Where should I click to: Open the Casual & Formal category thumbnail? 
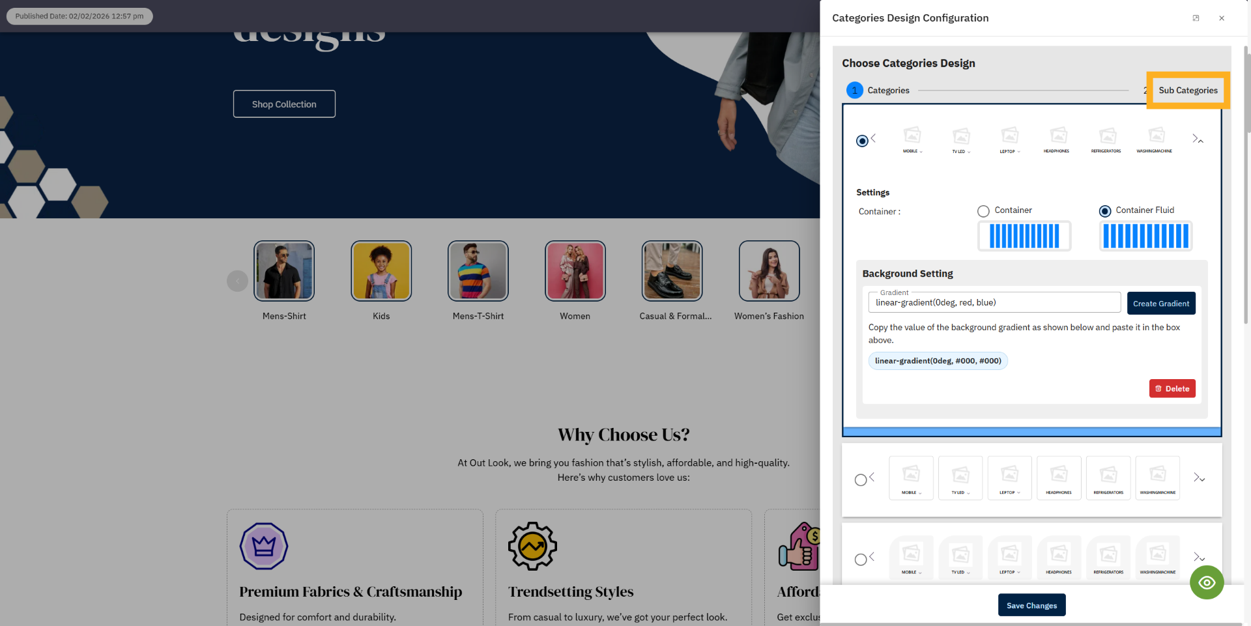point(672,271)
